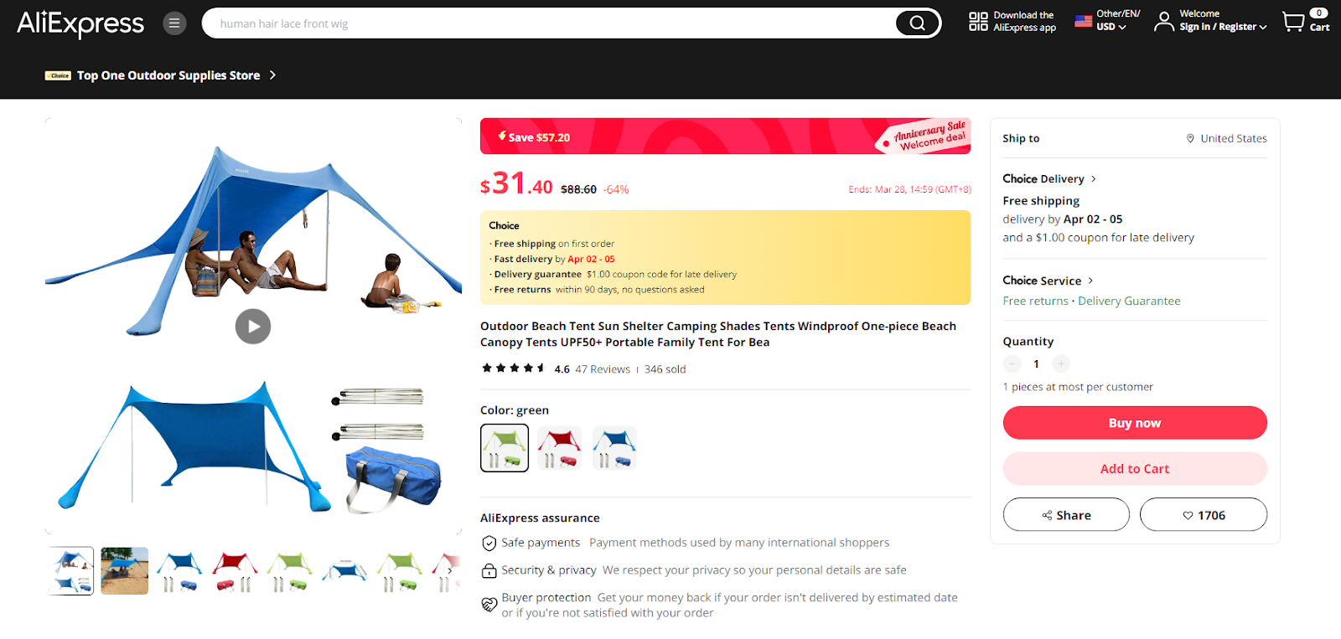The height and width of the screenshot is (639, 1341).
Task: Increase quantity with the plus button
Action: point(1061,363)
